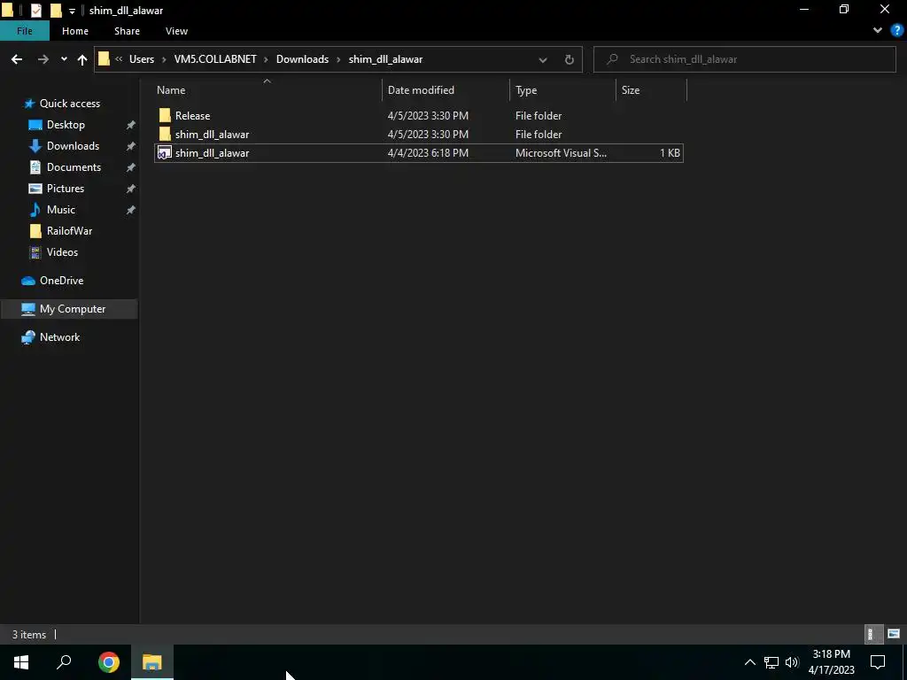Click the pin icon beside Downloads
This screenshot has height=680, width=907.
[131, 146]
